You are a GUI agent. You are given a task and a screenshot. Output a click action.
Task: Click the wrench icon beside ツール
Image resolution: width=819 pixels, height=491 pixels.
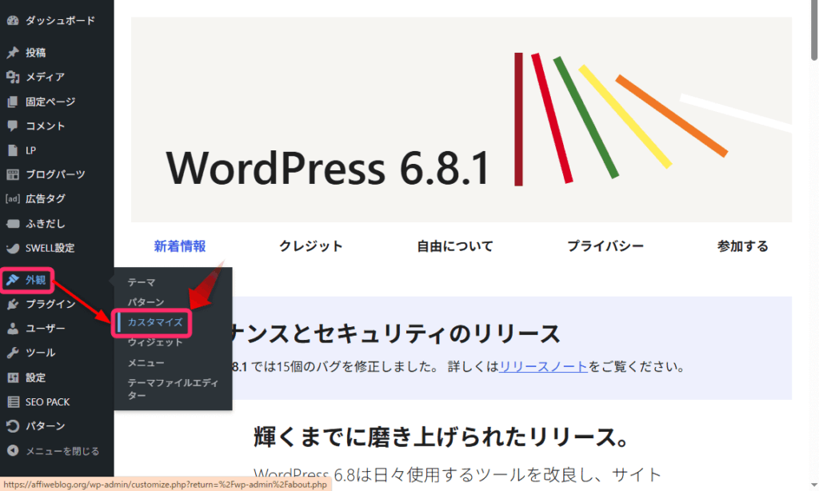(x=13, y=353)
